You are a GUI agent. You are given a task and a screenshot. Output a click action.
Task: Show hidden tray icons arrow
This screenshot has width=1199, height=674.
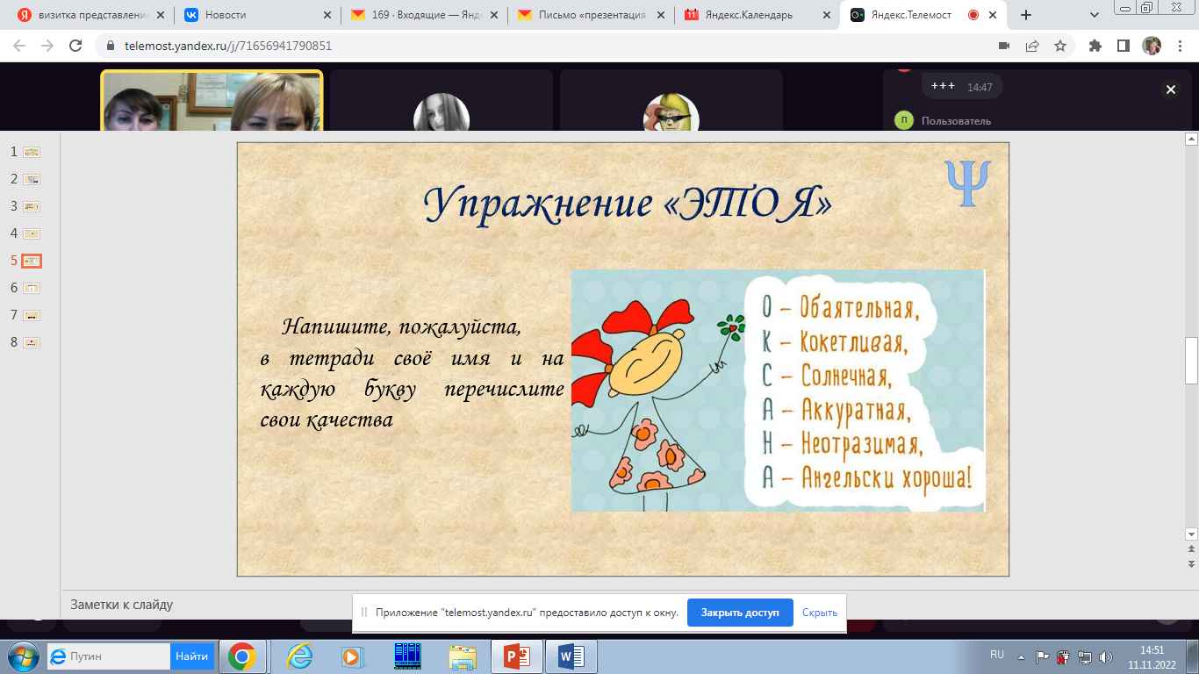[x=1021, y=656]
